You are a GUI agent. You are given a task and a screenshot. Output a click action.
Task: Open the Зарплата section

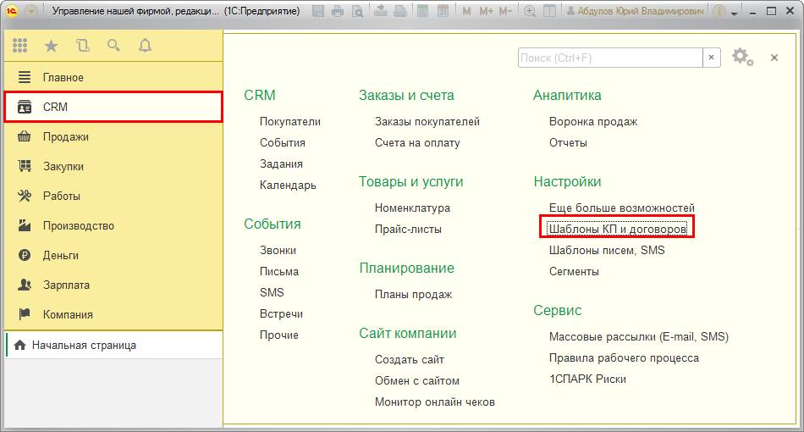[113, 285]
